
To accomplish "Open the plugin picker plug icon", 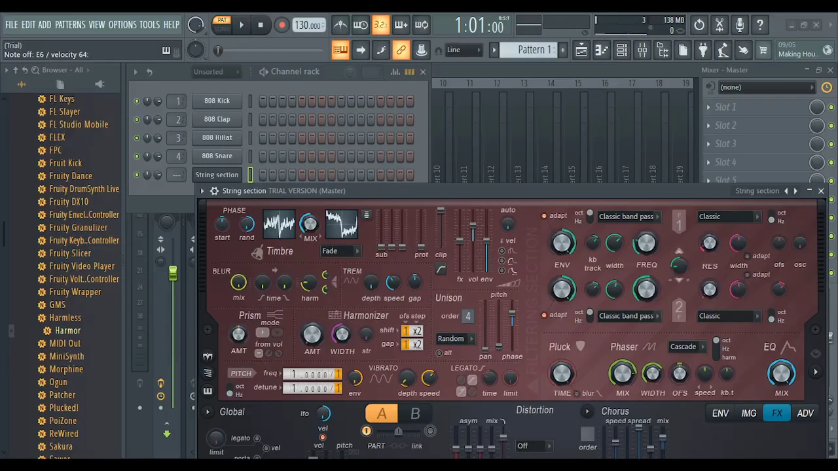I will [x=703, y=50].
